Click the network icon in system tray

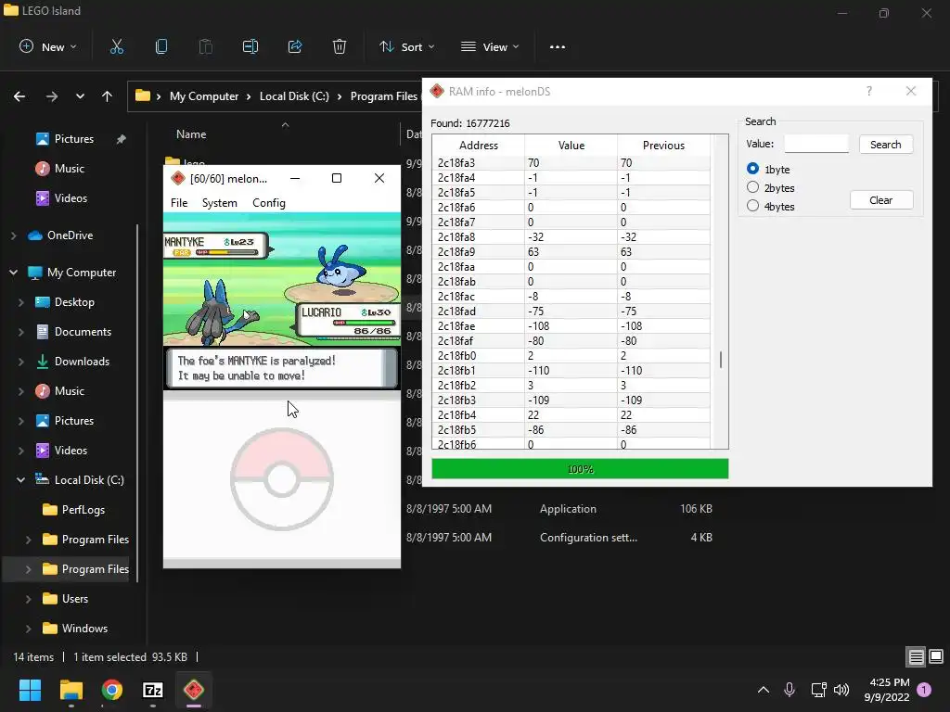[x=818, y=690]
